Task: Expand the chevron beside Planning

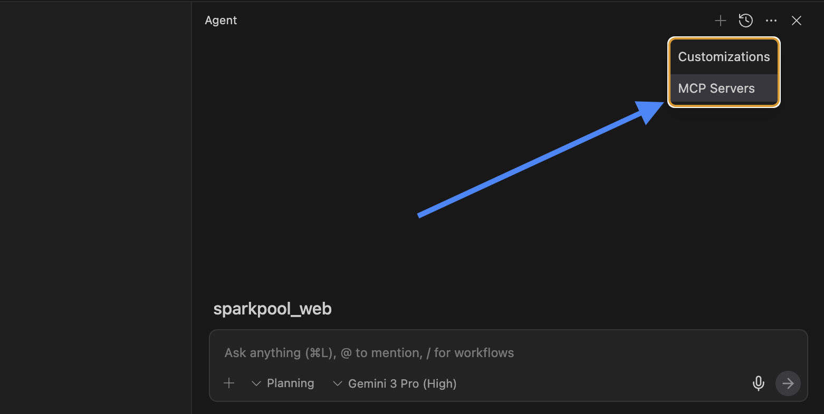Action: pos(256,383)
